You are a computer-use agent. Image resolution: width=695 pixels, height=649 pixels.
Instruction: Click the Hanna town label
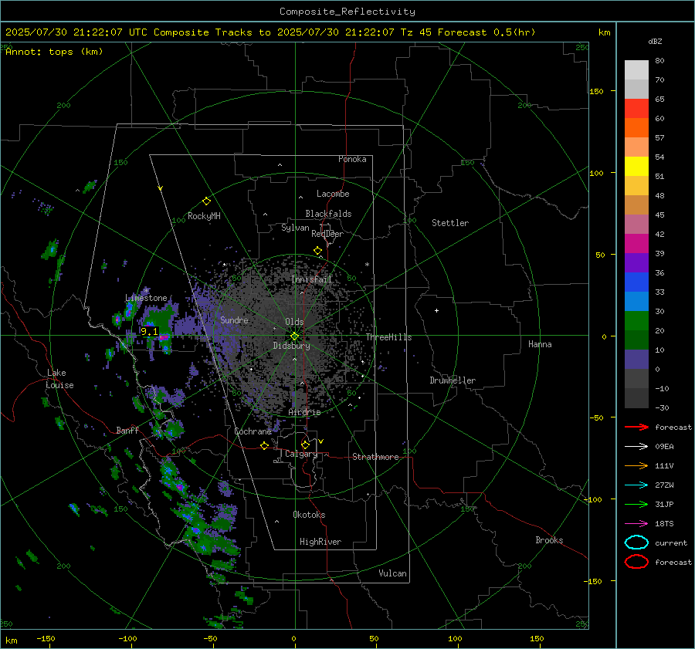(540, 344)
